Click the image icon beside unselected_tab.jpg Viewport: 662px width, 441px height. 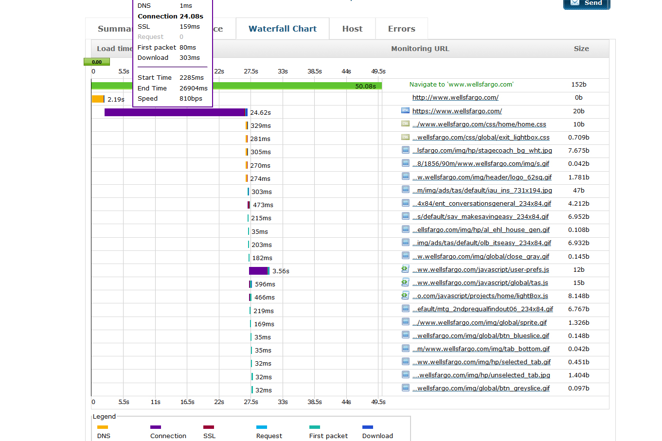coord(405,374)
